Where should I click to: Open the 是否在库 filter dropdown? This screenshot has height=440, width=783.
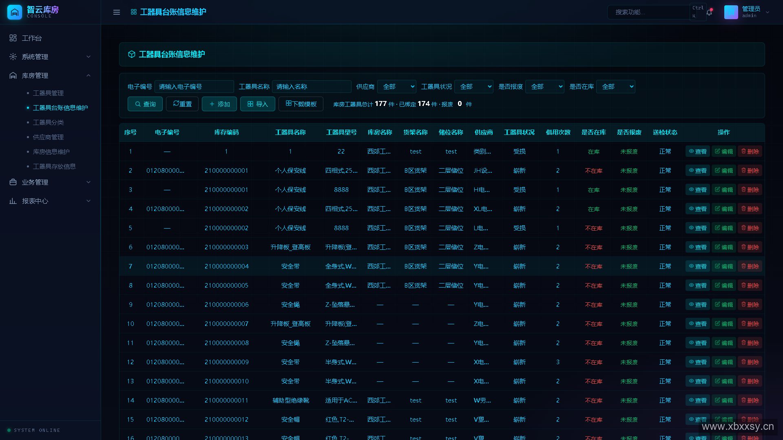[x=616, y=87]
